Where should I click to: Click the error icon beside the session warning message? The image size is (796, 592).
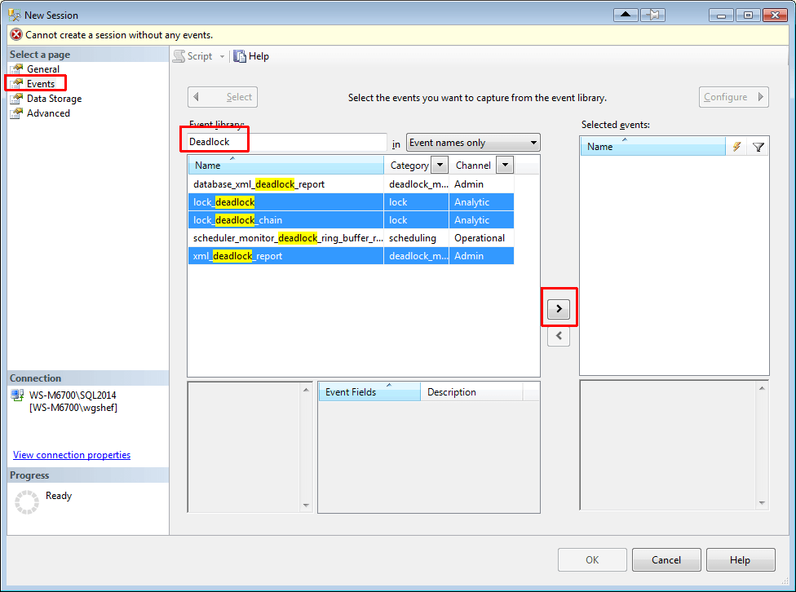pyautogui.click(x=15, y=34)
